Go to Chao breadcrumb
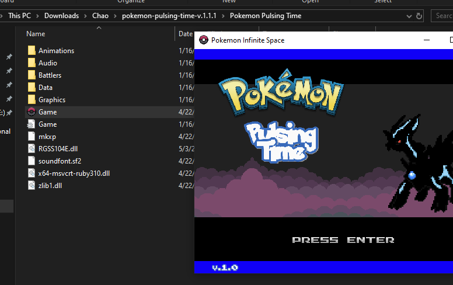This screenshot has width=453, height=285. click(x=100, y=16)
